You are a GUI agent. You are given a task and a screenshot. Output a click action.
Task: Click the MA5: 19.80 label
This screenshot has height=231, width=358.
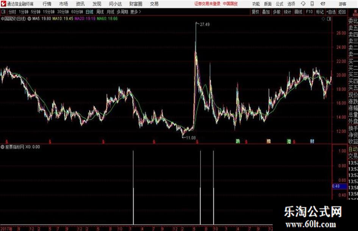(42, 19)
